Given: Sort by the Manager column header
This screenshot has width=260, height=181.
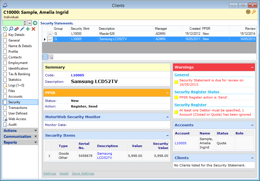Looking at the screenshot, I should (x=168, y=29).
